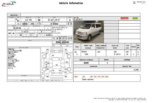Click the red AA debut badge
Screen dimensions: 154x103
coord(124,18)
